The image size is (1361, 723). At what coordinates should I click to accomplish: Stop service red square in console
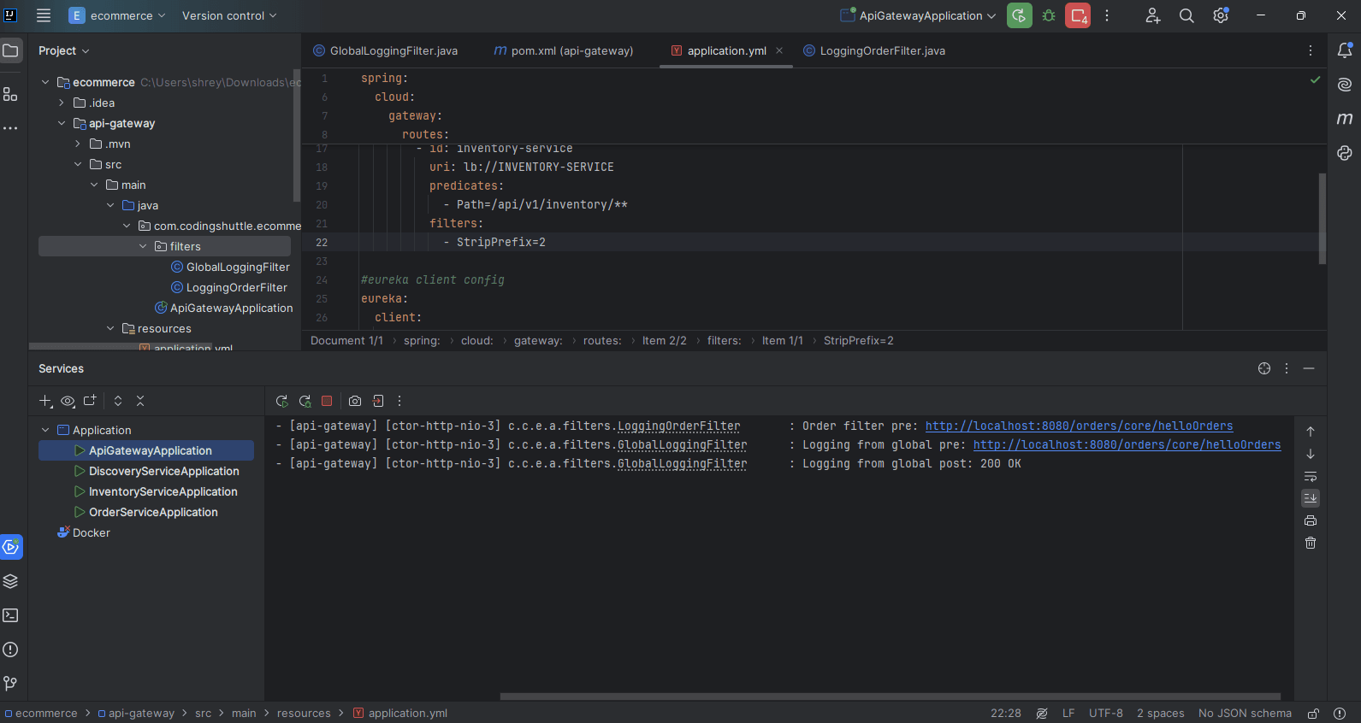327,401
